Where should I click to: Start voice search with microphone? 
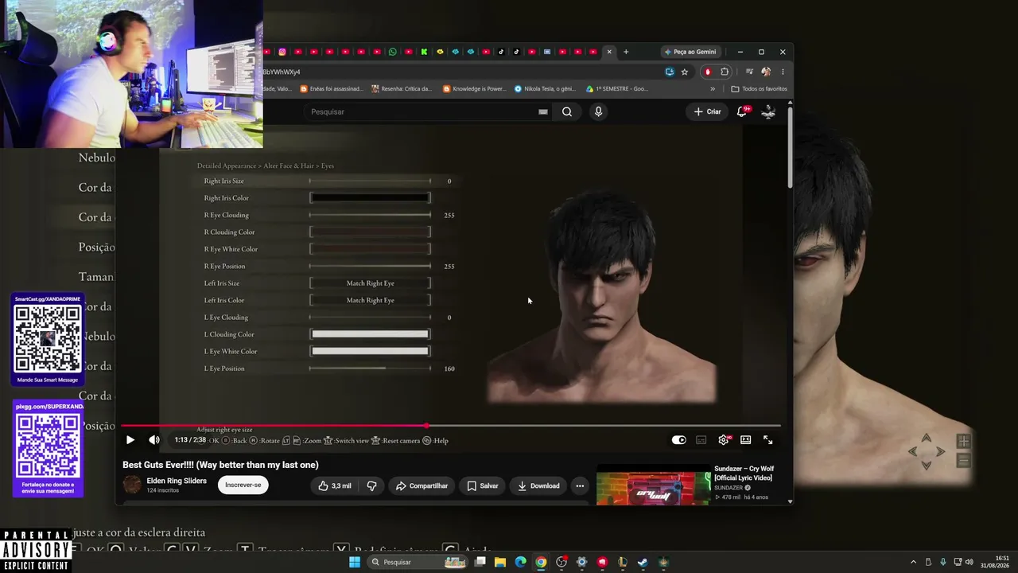coord(598,111)
